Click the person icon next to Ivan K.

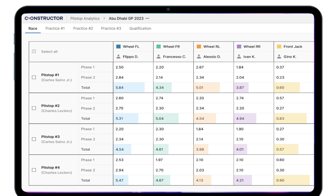238,57
